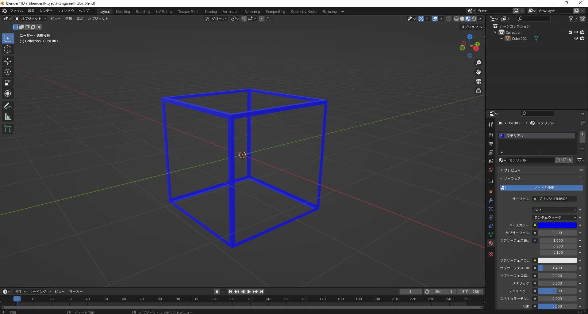Open the blue Base Color swatch
This screenshot has height=314, width=588.
(557, 225)
